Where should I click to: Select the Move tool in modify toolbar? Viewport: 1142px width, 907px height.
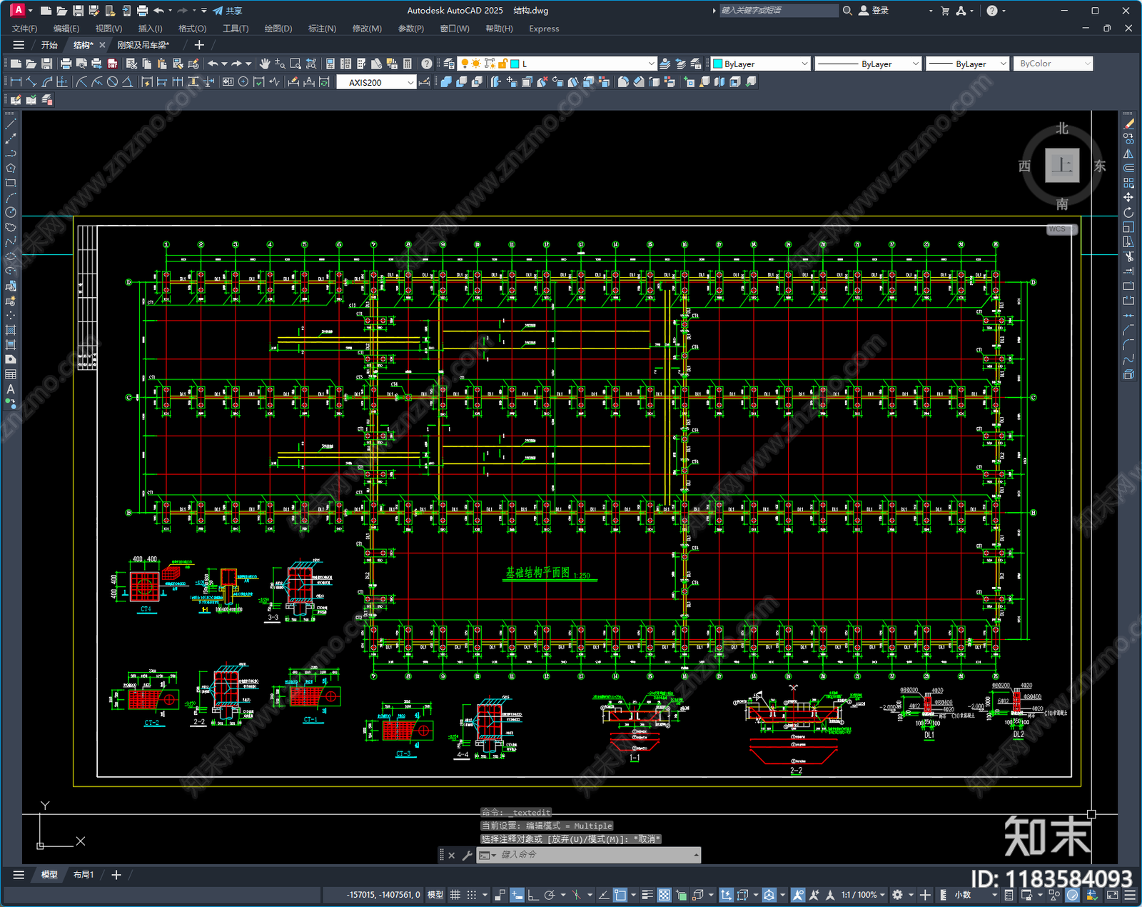point(1128,197)
